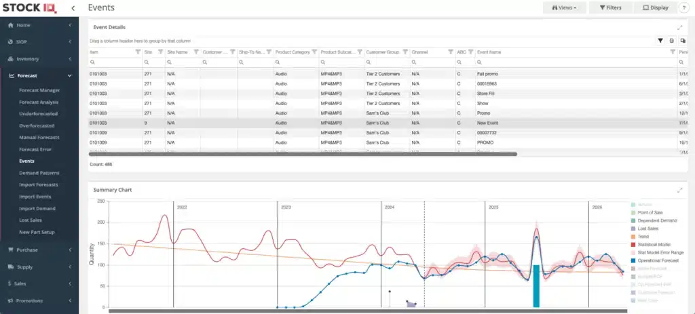Click the Display button
The image size is (695, 314).
pos(656,7)
